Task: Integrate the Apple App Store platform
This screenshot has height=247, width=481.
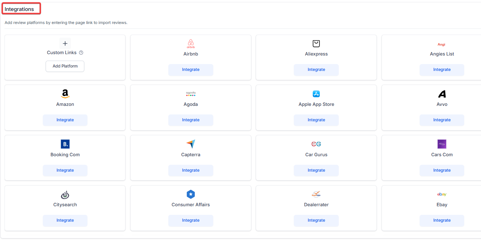Action: coord(316,120)
